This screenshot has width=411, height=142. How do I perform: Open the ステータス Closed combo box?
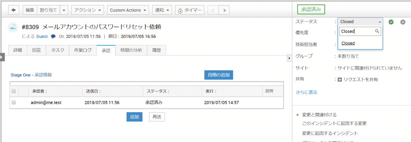(360, 22)
